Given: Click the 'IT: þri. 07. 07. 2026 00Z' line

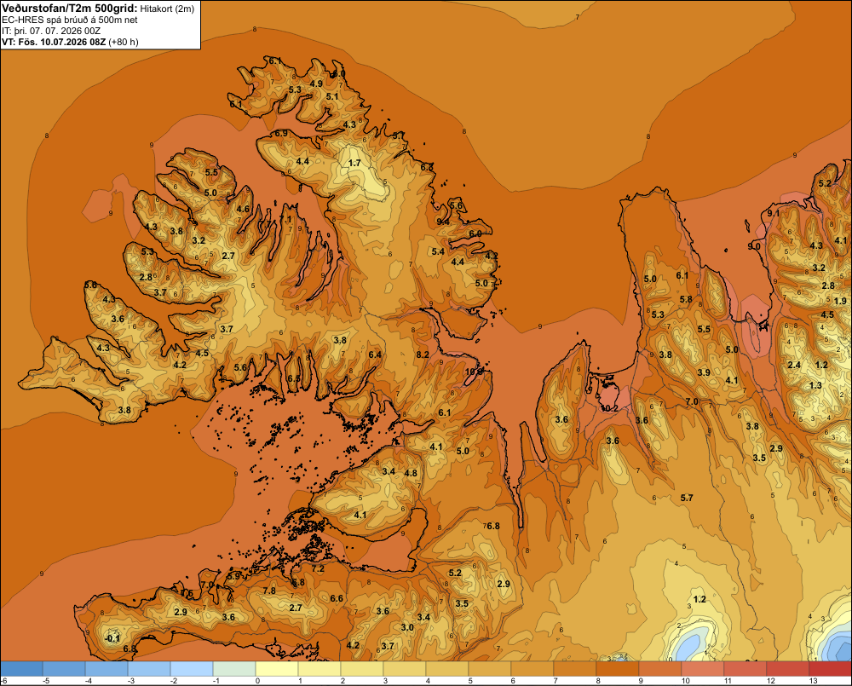Looking at the screenshot, I should 51,31.
